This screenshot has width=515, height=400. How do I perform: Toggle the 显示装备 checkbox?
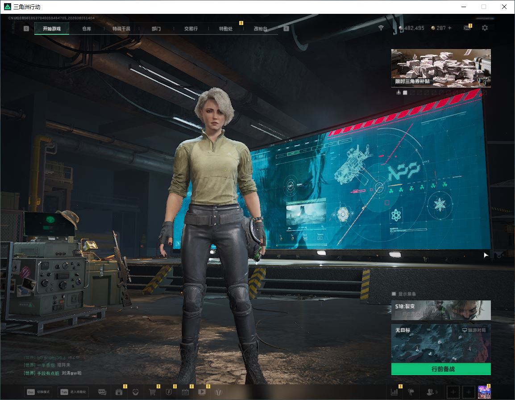pos(394,294)
